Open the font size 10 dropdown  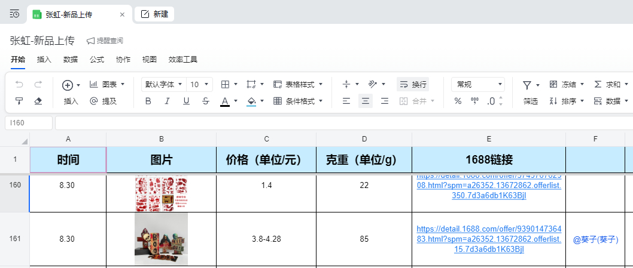199,85
